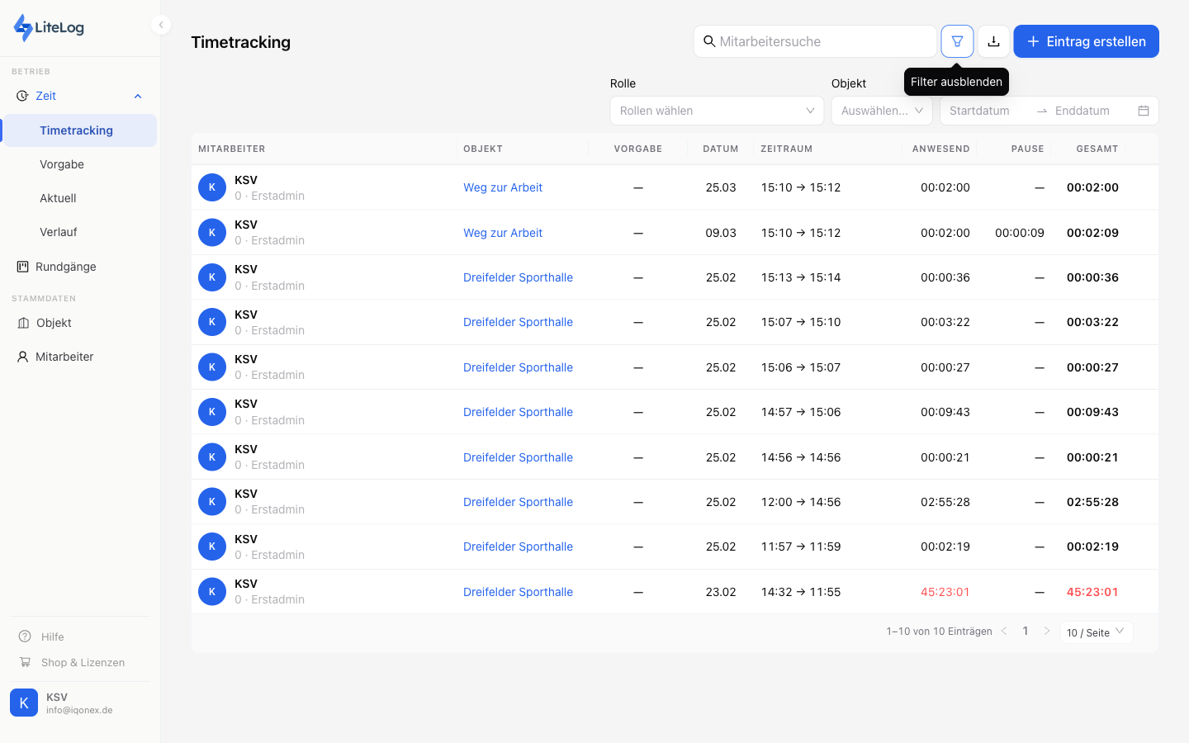
Task: Click the LiteLog logo
Action: [x=50, y=27]
